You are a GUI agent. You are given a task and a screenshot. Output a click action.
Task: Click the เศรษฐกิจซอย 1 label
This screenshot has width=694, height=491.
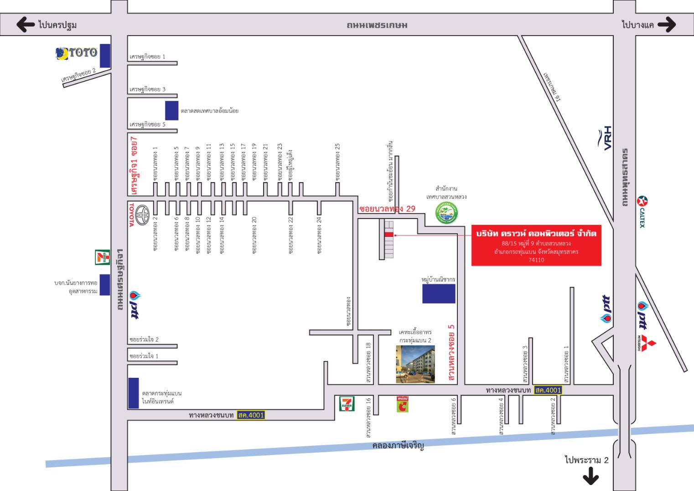point(147,57)
